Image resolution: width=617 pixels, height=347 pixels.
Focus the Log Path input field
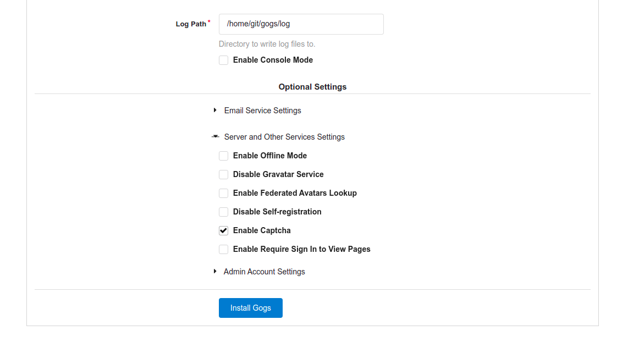(301, 24)
